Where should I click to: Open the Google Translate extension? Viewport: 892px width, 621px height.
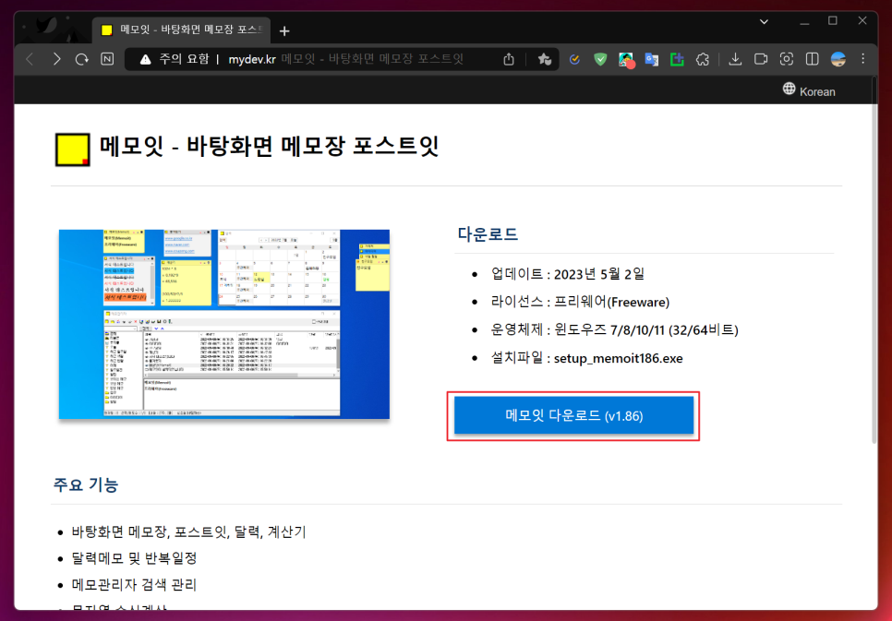[x=651, y=59]
